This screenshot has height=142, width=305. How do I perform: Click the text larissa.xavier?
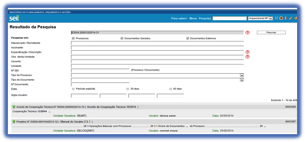[x=168, y=116]
